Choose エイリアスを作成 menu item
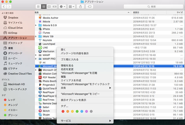The height and width of the screenshot is (125, 185). pyautogui.click(x=85, y=81)
